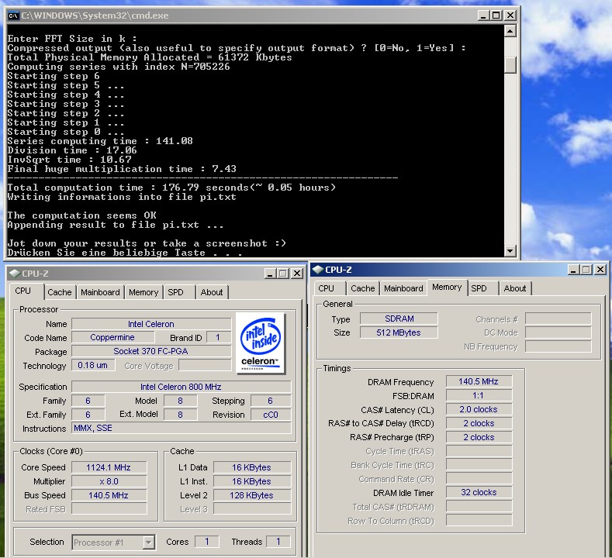Close the cmd.exe window
This screenshot has height=558, width=612.
510,15
